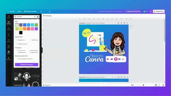171x96 pixels.
Task: Open the Background tab in the sidebar
Action: click(x=9, y=53)
